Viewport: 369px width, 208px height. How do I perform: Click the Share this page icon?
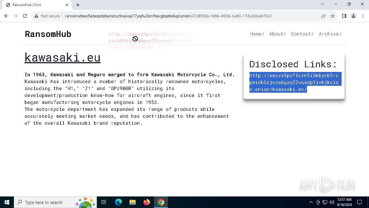click(x=323, y=16)
